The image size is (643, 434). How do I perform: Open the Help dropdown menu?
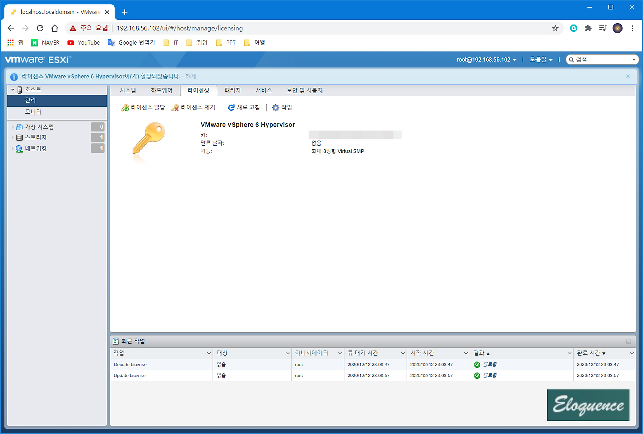541,60
